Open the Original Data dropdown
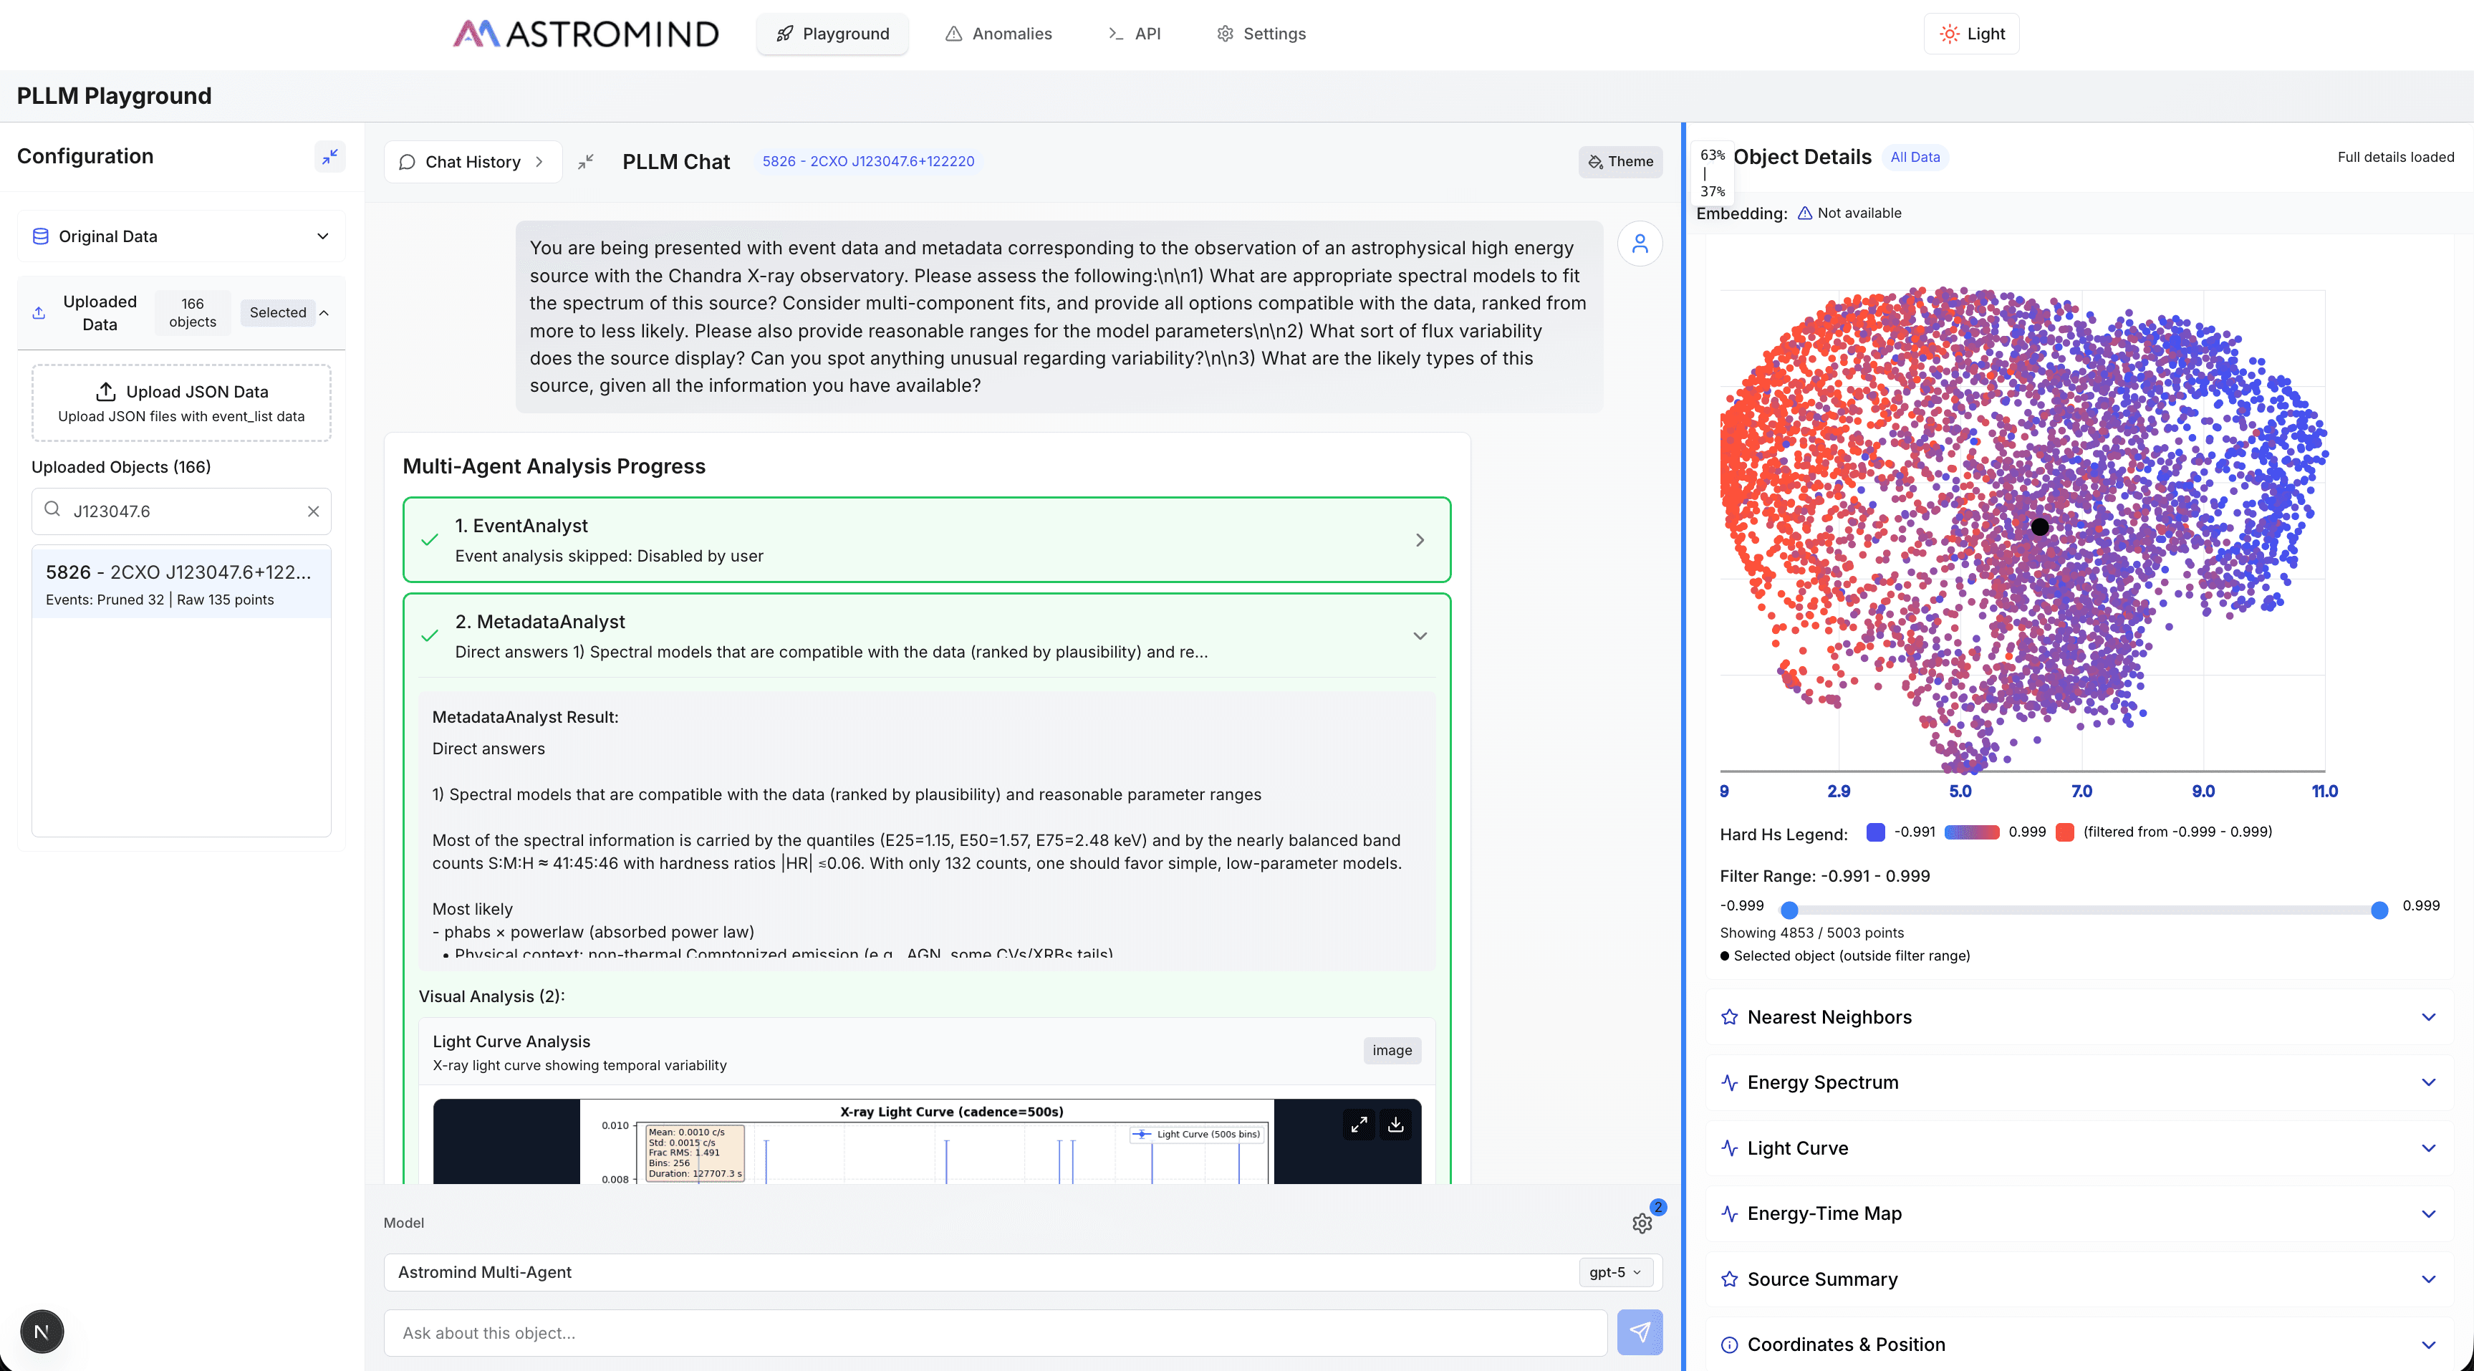The image size is (2474, 1371). [181, 236]
